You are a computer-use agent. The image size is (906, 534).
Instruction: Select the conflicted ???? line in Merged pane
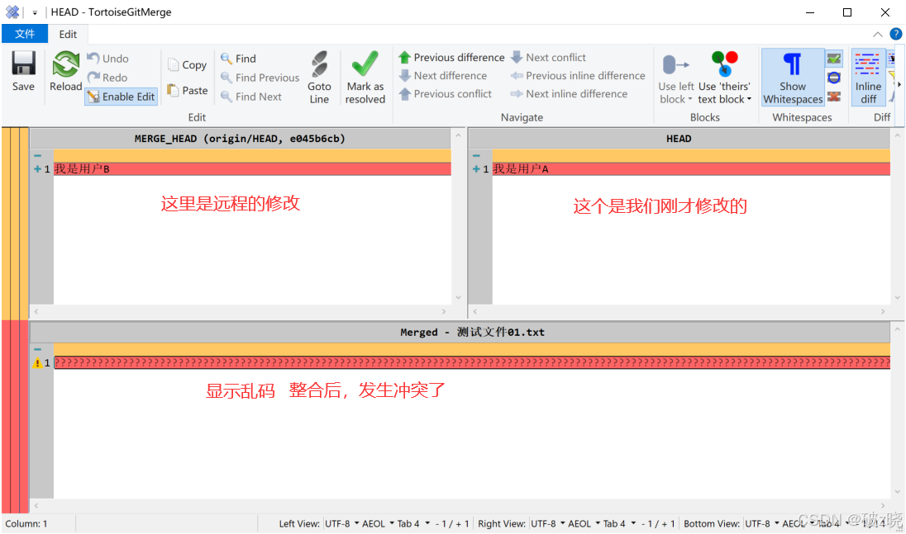click(x=472, y=362)
